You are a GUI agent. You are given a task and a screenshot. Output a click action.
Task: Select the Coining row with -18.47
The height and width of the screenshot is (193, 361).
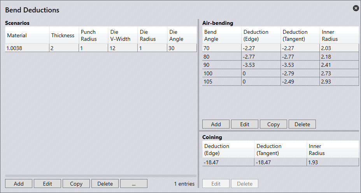[x=228, y=162]
